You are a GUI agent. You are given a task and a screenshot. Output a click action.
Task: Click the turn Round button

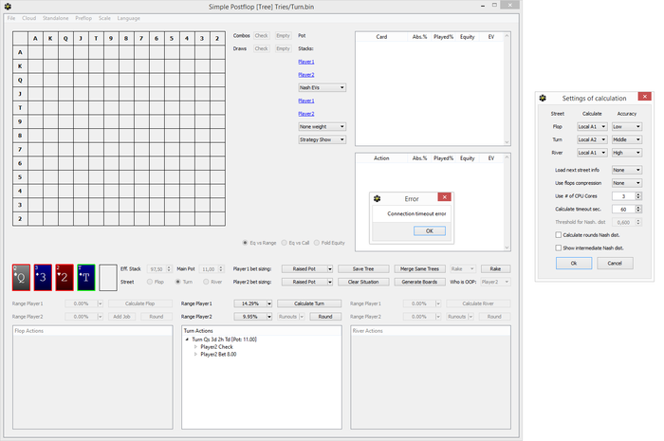pyautogui.click(x=325, y=317)
